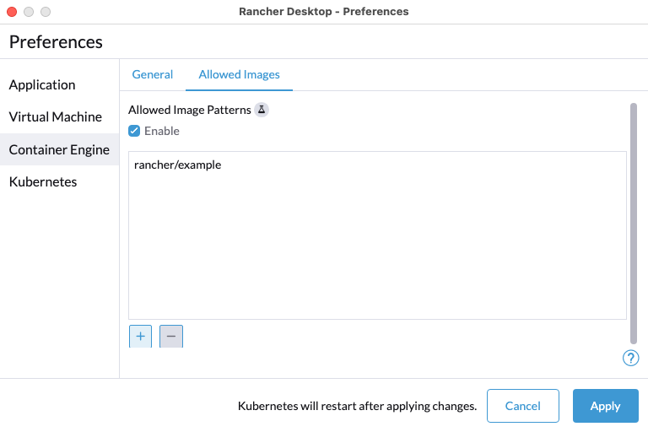
Task: Open the help question mark icon
Action: [630, 358]
